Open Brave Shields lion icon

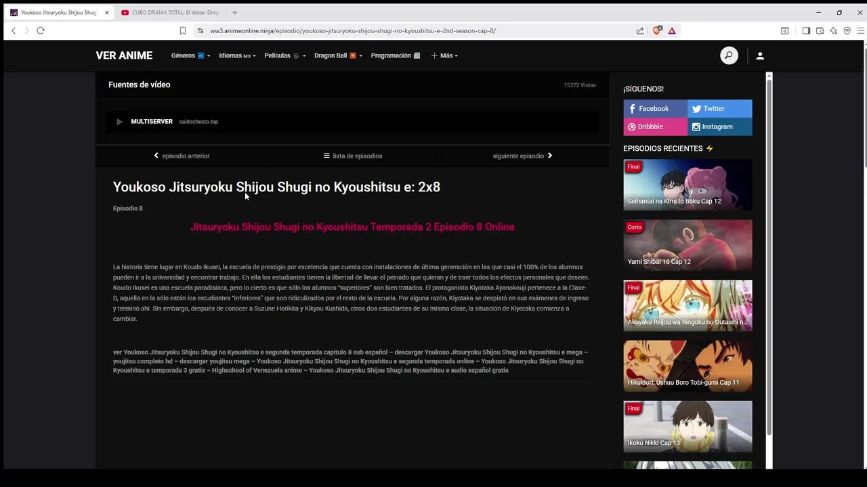(x=656, y=30)
